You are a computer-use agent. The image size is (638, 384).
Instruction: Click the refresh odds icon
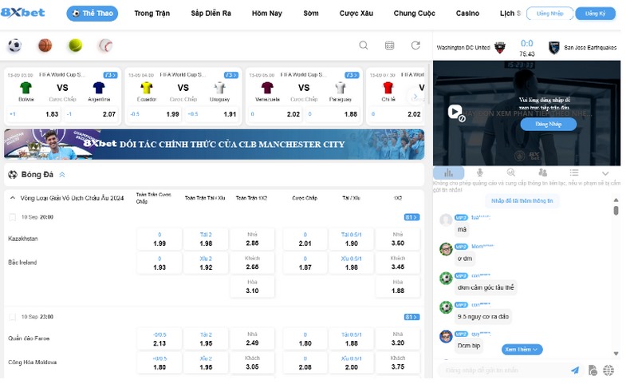[415, 46]
